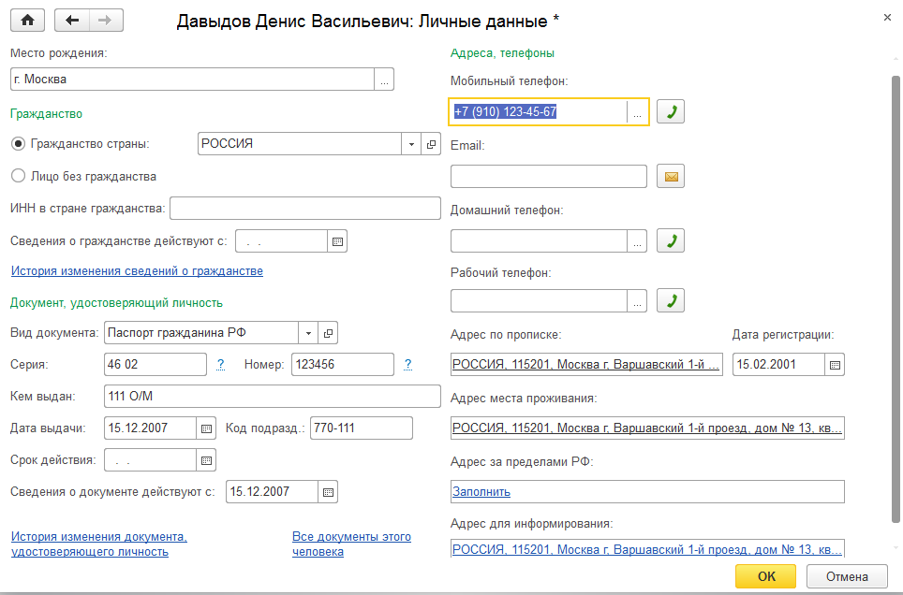Click the Номер field with 123456

pyautogui.click(x=343, y=365)
